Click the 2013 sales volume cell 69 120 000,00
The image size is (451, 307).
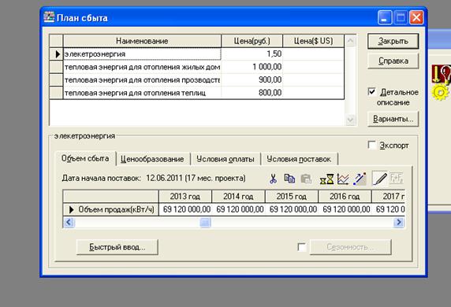(x=186, y=209)
